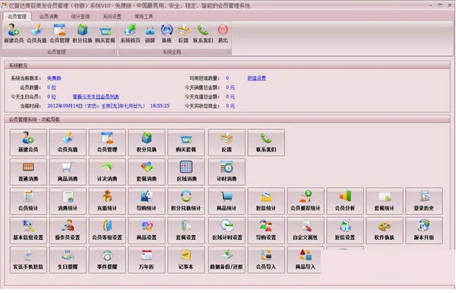Click 新建会员 icon in the ribbon toolbar
456x293 pixels.
coord(14,33)
